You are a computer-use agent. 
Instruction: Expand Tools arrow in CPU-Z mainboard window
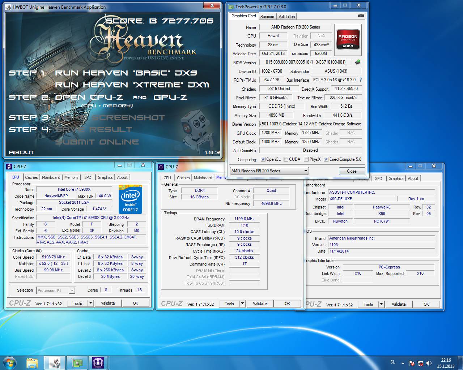coord(381,304)
